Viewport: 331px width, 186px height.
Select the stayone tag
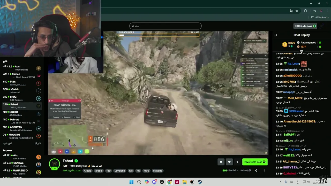coord(157,171)
